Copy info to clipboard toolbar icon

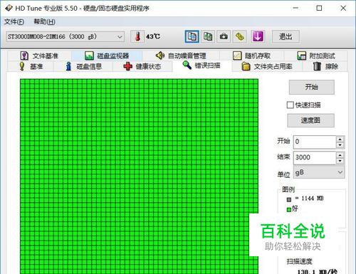pyautogui.click(x=192, y=36)
